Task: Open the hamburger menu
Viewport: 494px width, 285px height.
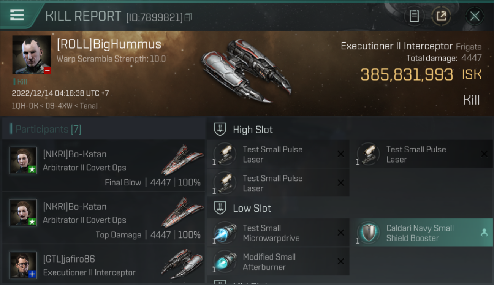Action: tap(17, 15)
